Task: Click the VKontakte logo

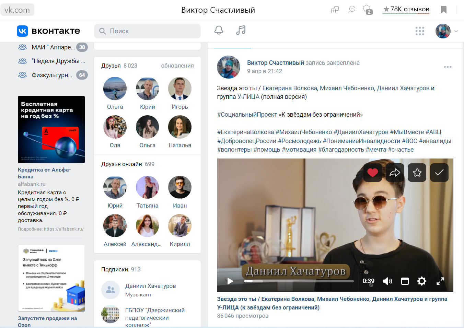Action: tap(48, 31)
